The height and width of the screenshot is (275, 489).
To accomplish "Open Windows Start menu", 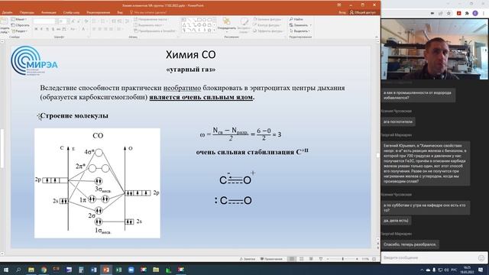I will click(5, 270).
